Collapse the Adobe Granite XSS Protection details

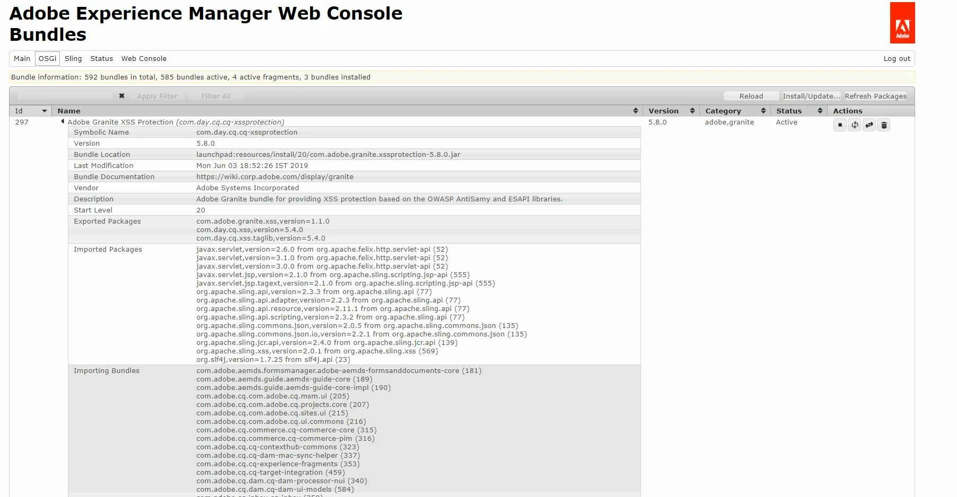coord(63,122)
